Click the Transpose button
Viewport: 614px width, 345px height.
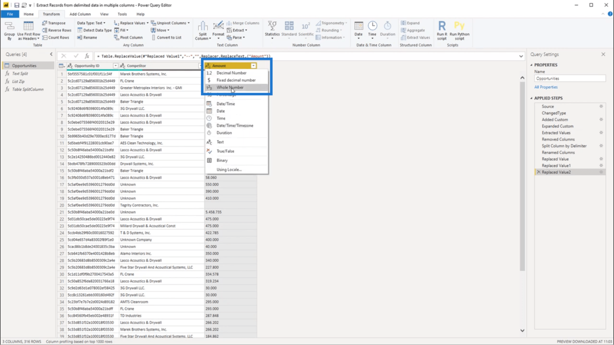coord(54,23)
